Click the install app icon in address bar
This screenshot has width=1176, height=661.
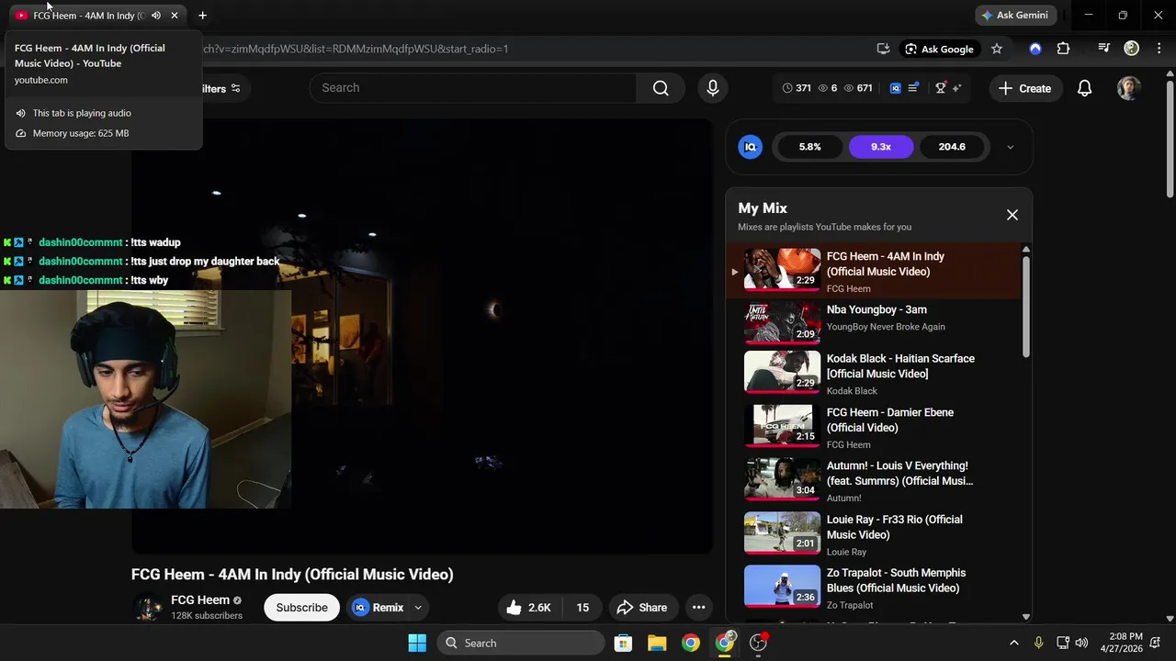883,49
